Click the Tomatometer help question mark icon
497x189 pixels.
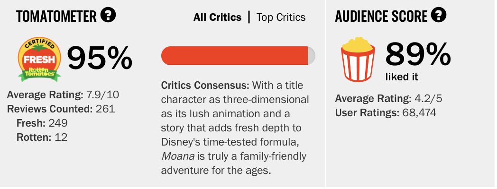pyautogui.click(x=108, y=15)
